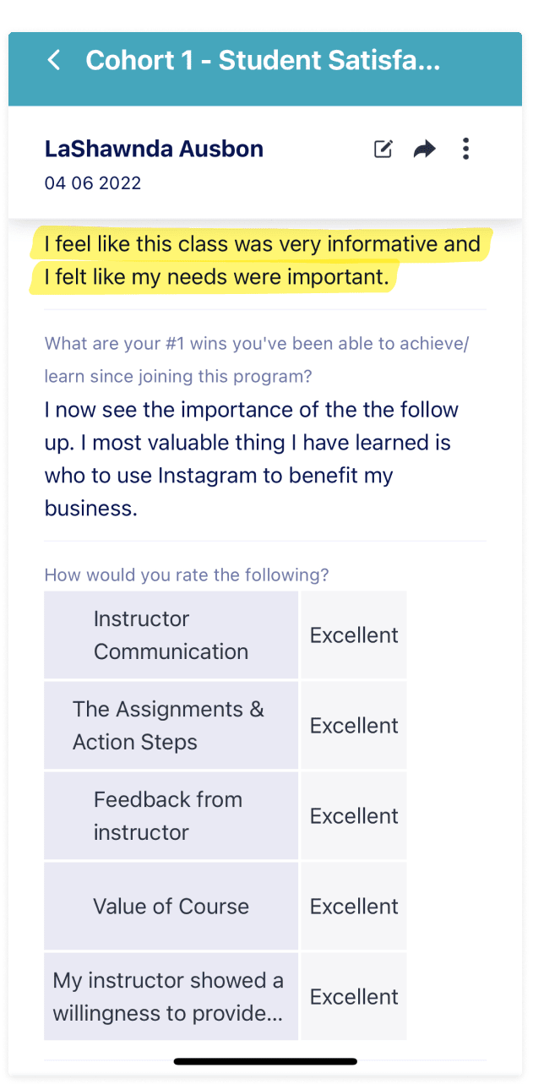Image resolution: width=533 pixels, height=1084 pixels.
Task: Tap Excellent rating for Feedback from instructor
Action: tap(354, 816)
